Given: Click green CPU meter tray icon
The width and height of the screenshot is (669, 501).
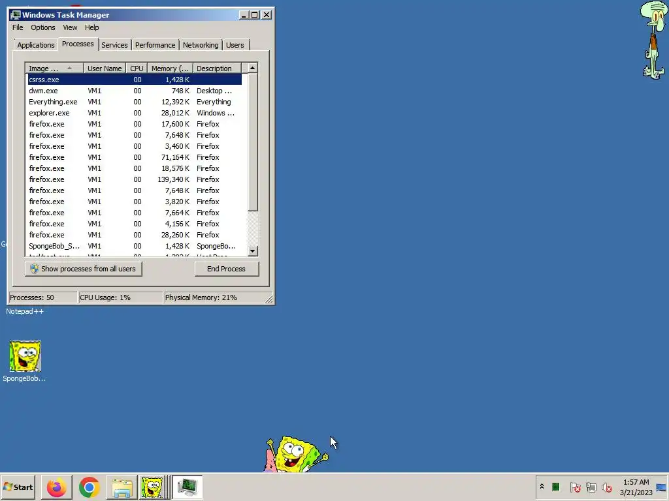Looking at the screenshot, I should (x=555, y=487).
